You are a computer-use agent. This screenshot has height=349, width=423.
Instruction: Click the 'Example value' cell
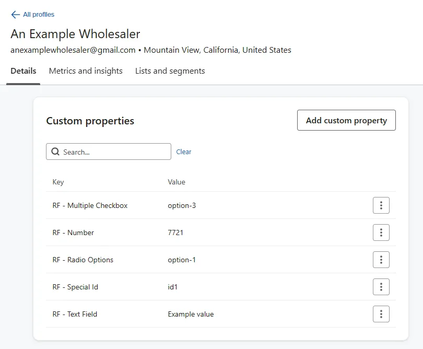pyautogui.click(x=191, y=314)
